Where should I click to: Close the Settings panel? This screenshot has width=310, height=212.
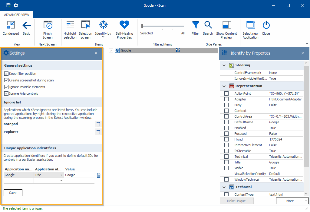(x=96, y=53)
